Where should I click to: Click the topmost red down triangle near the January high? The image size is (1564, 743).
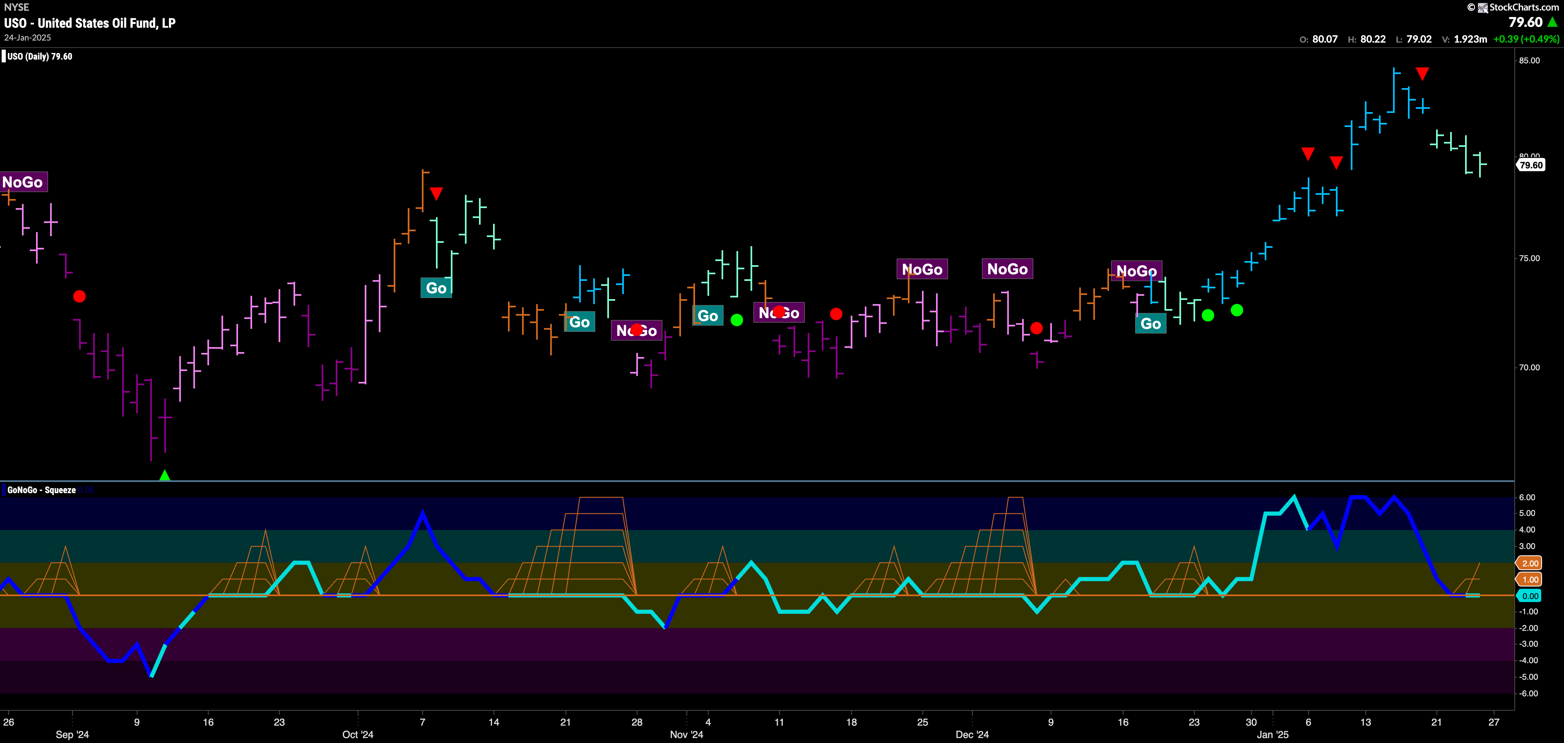tap(1422, 74)
